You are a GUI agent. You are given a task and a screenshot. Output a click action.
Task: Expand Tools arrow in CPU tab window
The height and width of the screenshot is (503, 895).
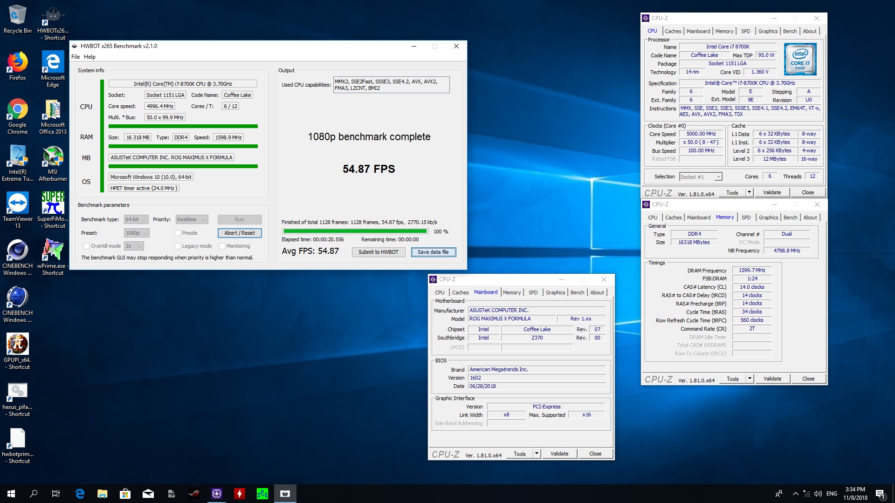point(749,192)
